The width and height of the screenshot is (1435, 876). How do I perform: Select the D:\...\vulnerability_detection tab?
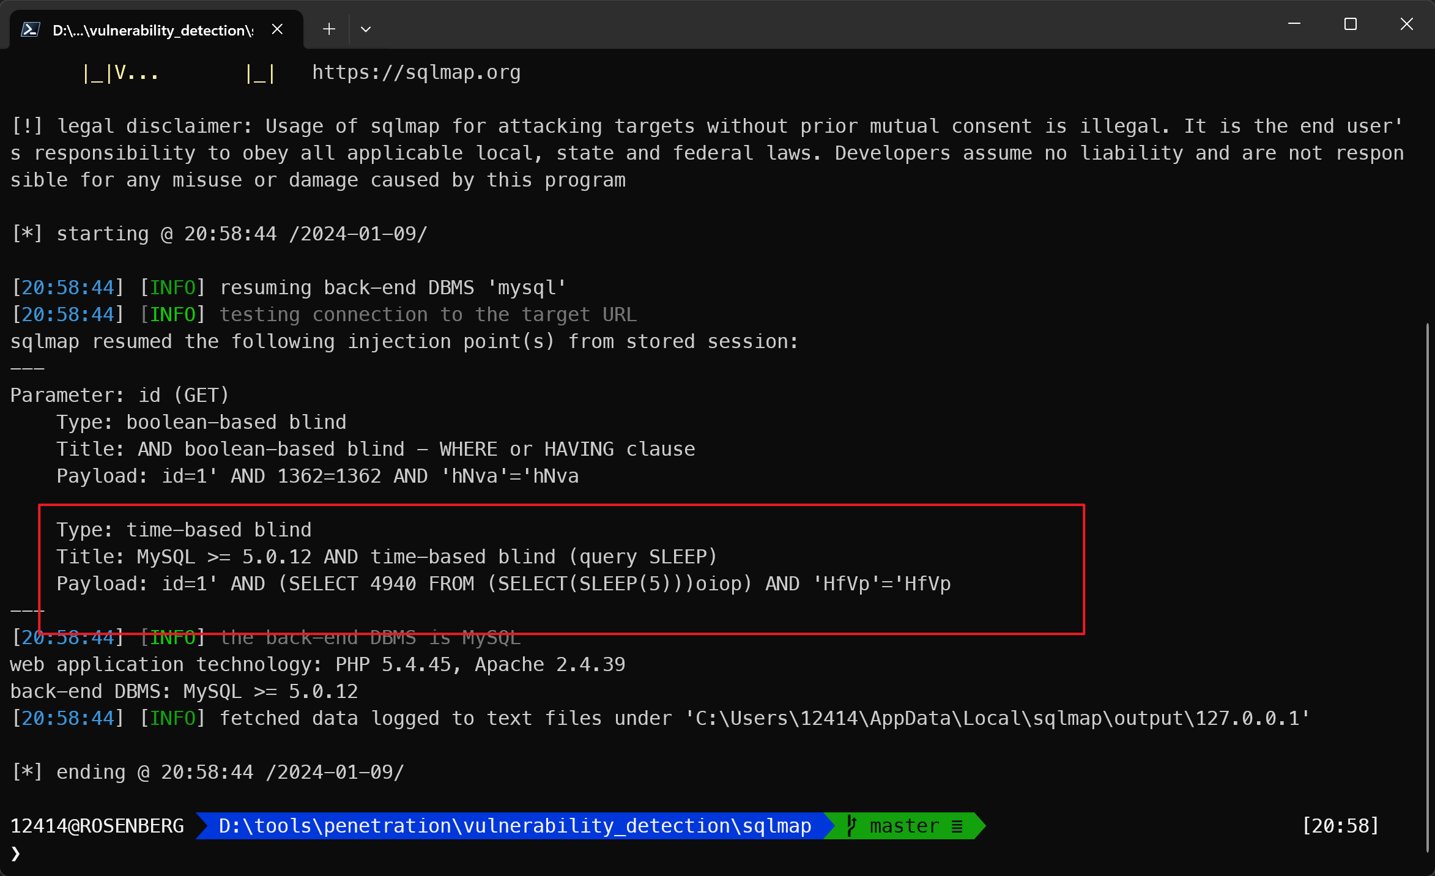tap(153, 30)
